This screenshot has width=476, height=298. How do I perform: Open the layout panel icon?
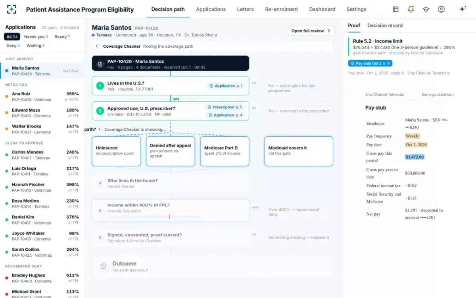tap(395, 9)
